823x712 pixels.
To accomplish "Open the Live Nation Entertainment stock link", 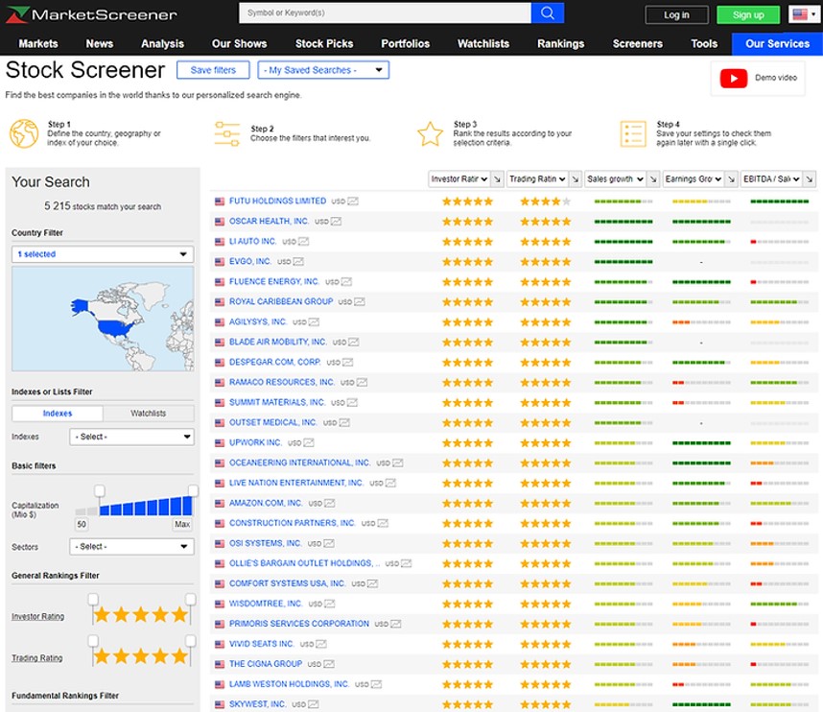I will click(296, 483).
